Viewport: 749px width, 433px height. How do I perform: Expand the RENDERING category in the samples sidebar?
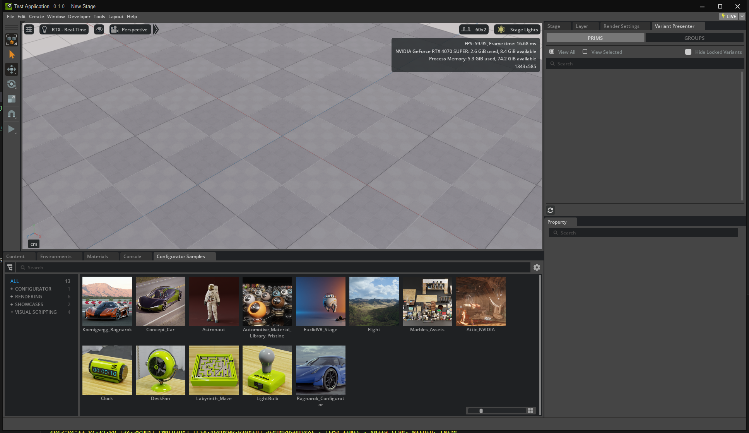(x=12, y=296)
